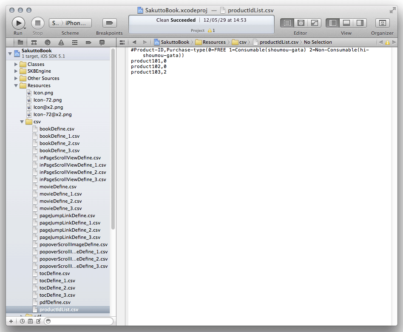
Task: Show the Breakpoint navigator
Action: point(88,43)
